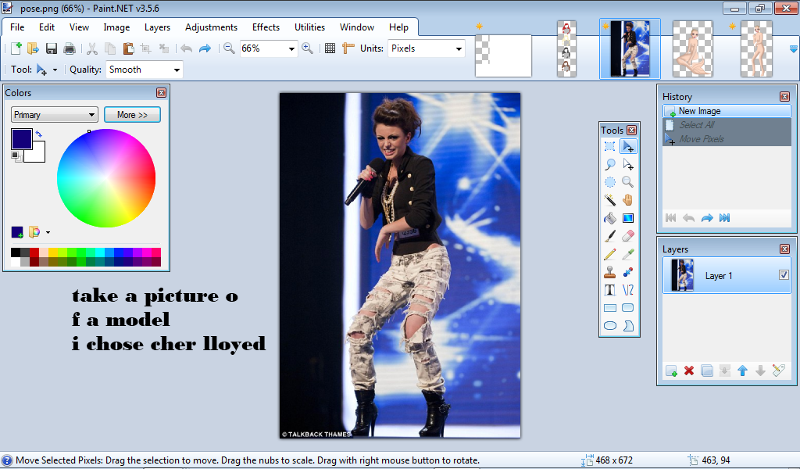800x469 pixels.
Task: Select the Ellipse shape tool
Action: (x=609, y=326)
